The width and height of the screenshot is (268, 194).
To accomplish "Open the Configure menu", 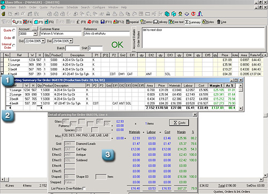I will (x=99, y=8).
